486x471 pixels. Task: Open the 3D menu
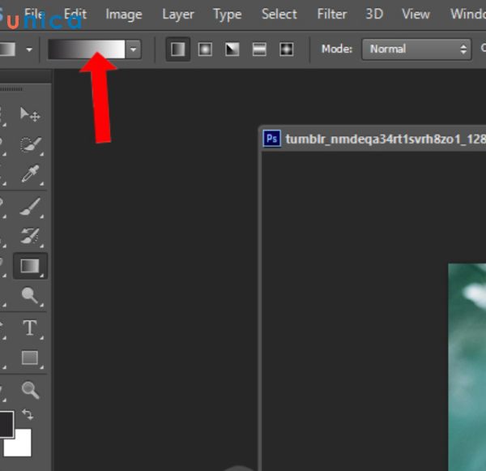click(374, 15)
